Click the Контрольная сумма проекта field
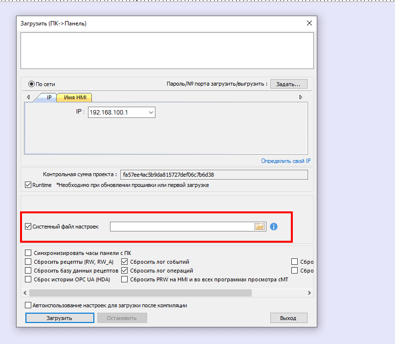395x344 pixels. click(214, 175)
